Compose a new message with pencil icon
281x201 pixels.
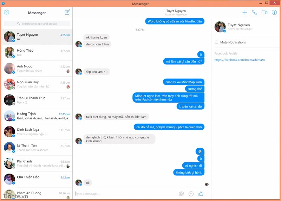coord(67,12)
